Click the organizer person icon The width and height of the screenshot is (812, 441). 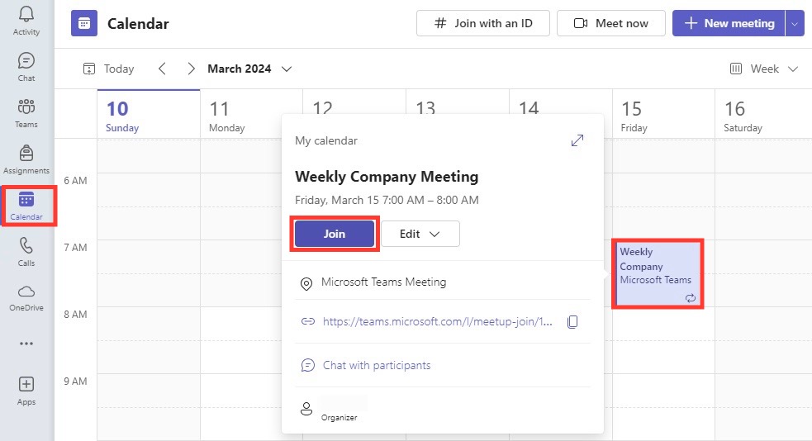point(306,409)
